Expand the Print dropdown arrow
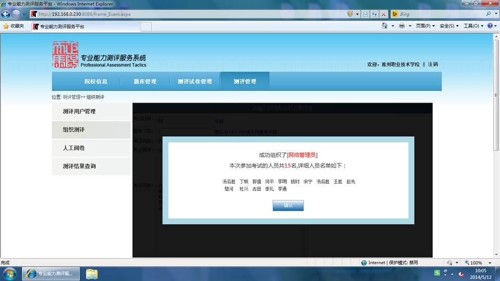This screenshot has height=281, width=500. 410,26
